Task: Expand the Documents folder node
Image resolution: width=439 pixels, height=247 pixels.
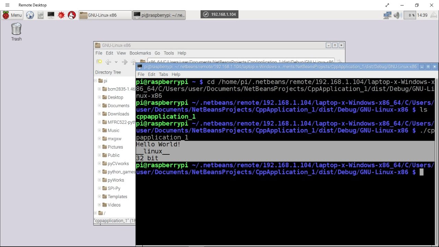Action: (x=99, y=105)
